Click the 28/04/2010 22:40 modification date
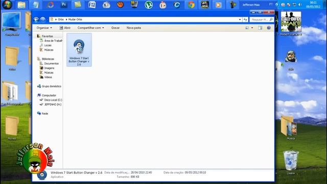The width and height of the screenshot is (327, 184). tap(141, 173)
